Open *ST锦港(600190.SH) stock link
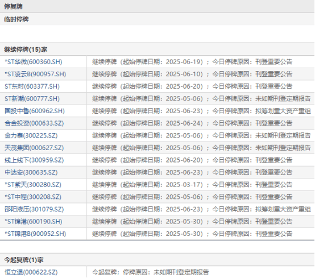Image resolution: width=315 pixels, height=278 pixels. click(34, 222)
